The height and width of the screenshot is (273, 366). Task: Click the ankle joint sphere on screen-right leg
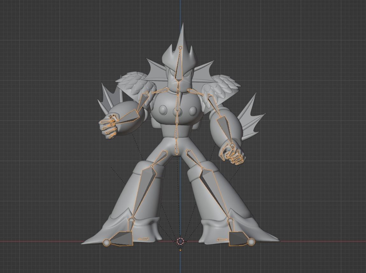230,220
